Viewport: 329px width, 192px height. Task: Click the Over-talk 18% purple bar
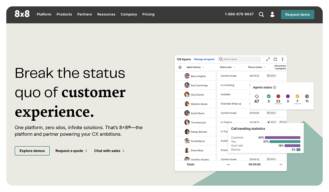click(292, 146)
